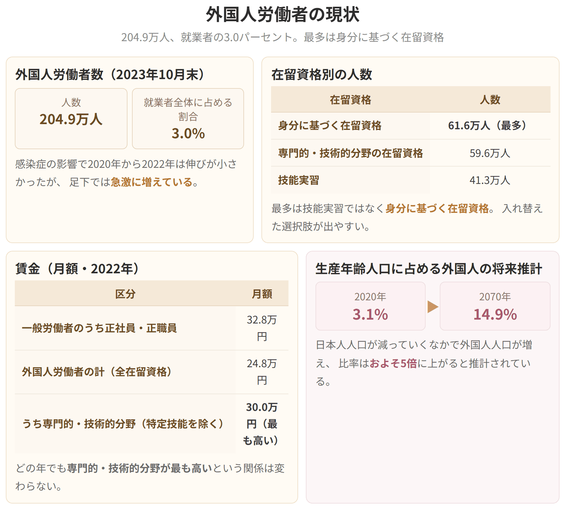Viewport: 565px width, 509px height.
Task: Click the 月額 column header
Action: (x=262, y=294)
